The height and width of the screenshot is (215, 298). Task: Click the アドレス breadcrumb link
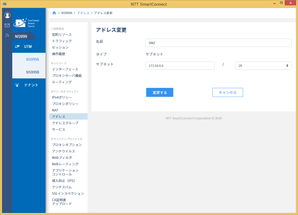tap(83, 13)
